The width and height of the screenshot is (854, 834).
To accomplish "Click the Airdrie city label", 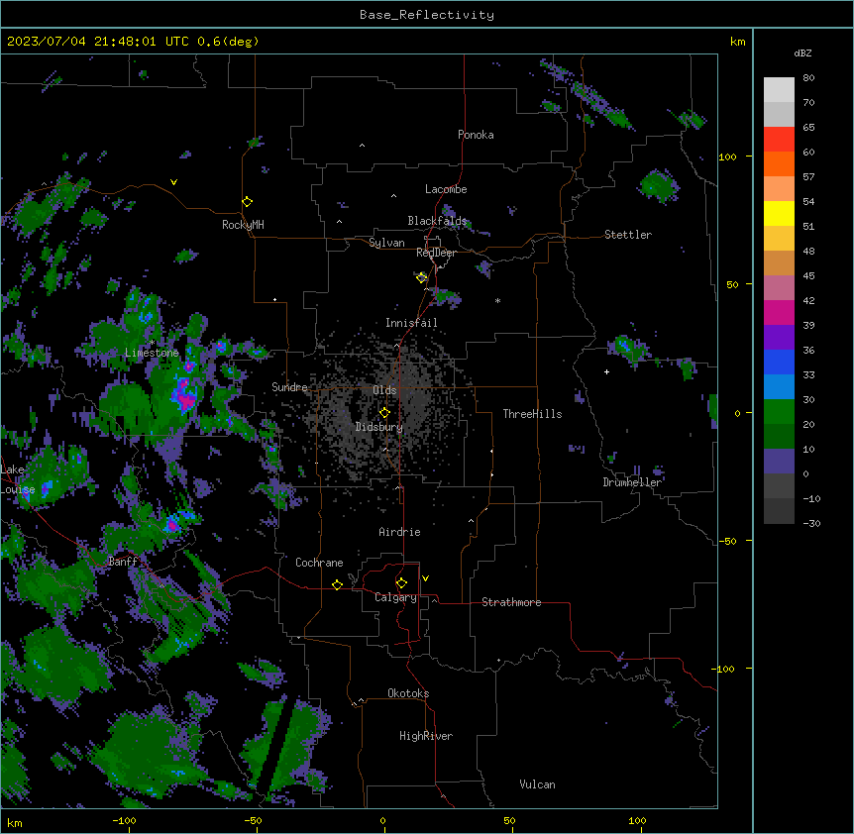I will [x=399, y=532].
